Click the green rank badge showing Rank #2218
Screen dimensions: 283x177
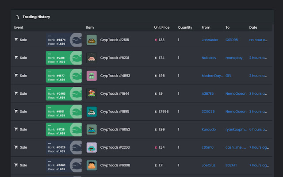(64, 58)
